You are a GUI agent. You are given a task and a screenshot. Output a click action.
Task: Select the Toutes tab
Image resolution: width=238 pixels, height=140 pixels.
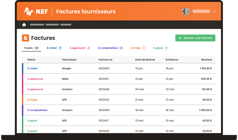(x=31, y=48)
